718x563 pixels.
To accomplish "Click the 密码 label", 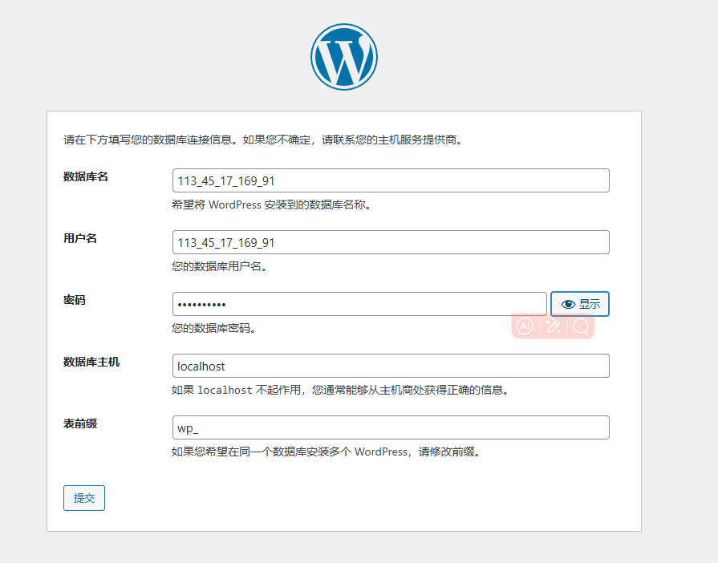I will (x=74, y=300).
